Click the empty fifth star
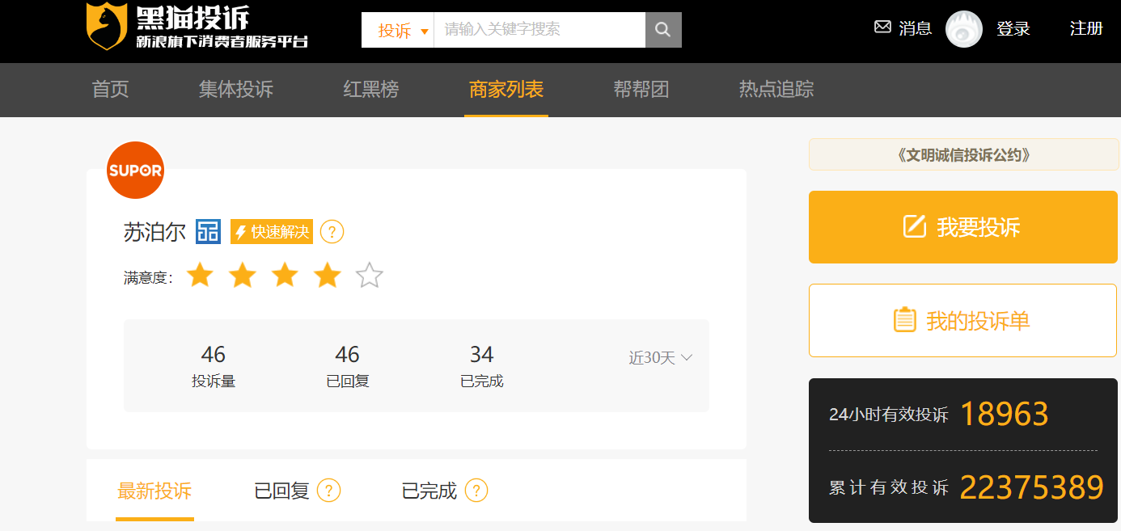1121x531 pixels. coord(370,276)
